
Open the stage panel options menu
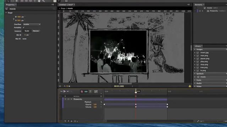tap(188, 5)
